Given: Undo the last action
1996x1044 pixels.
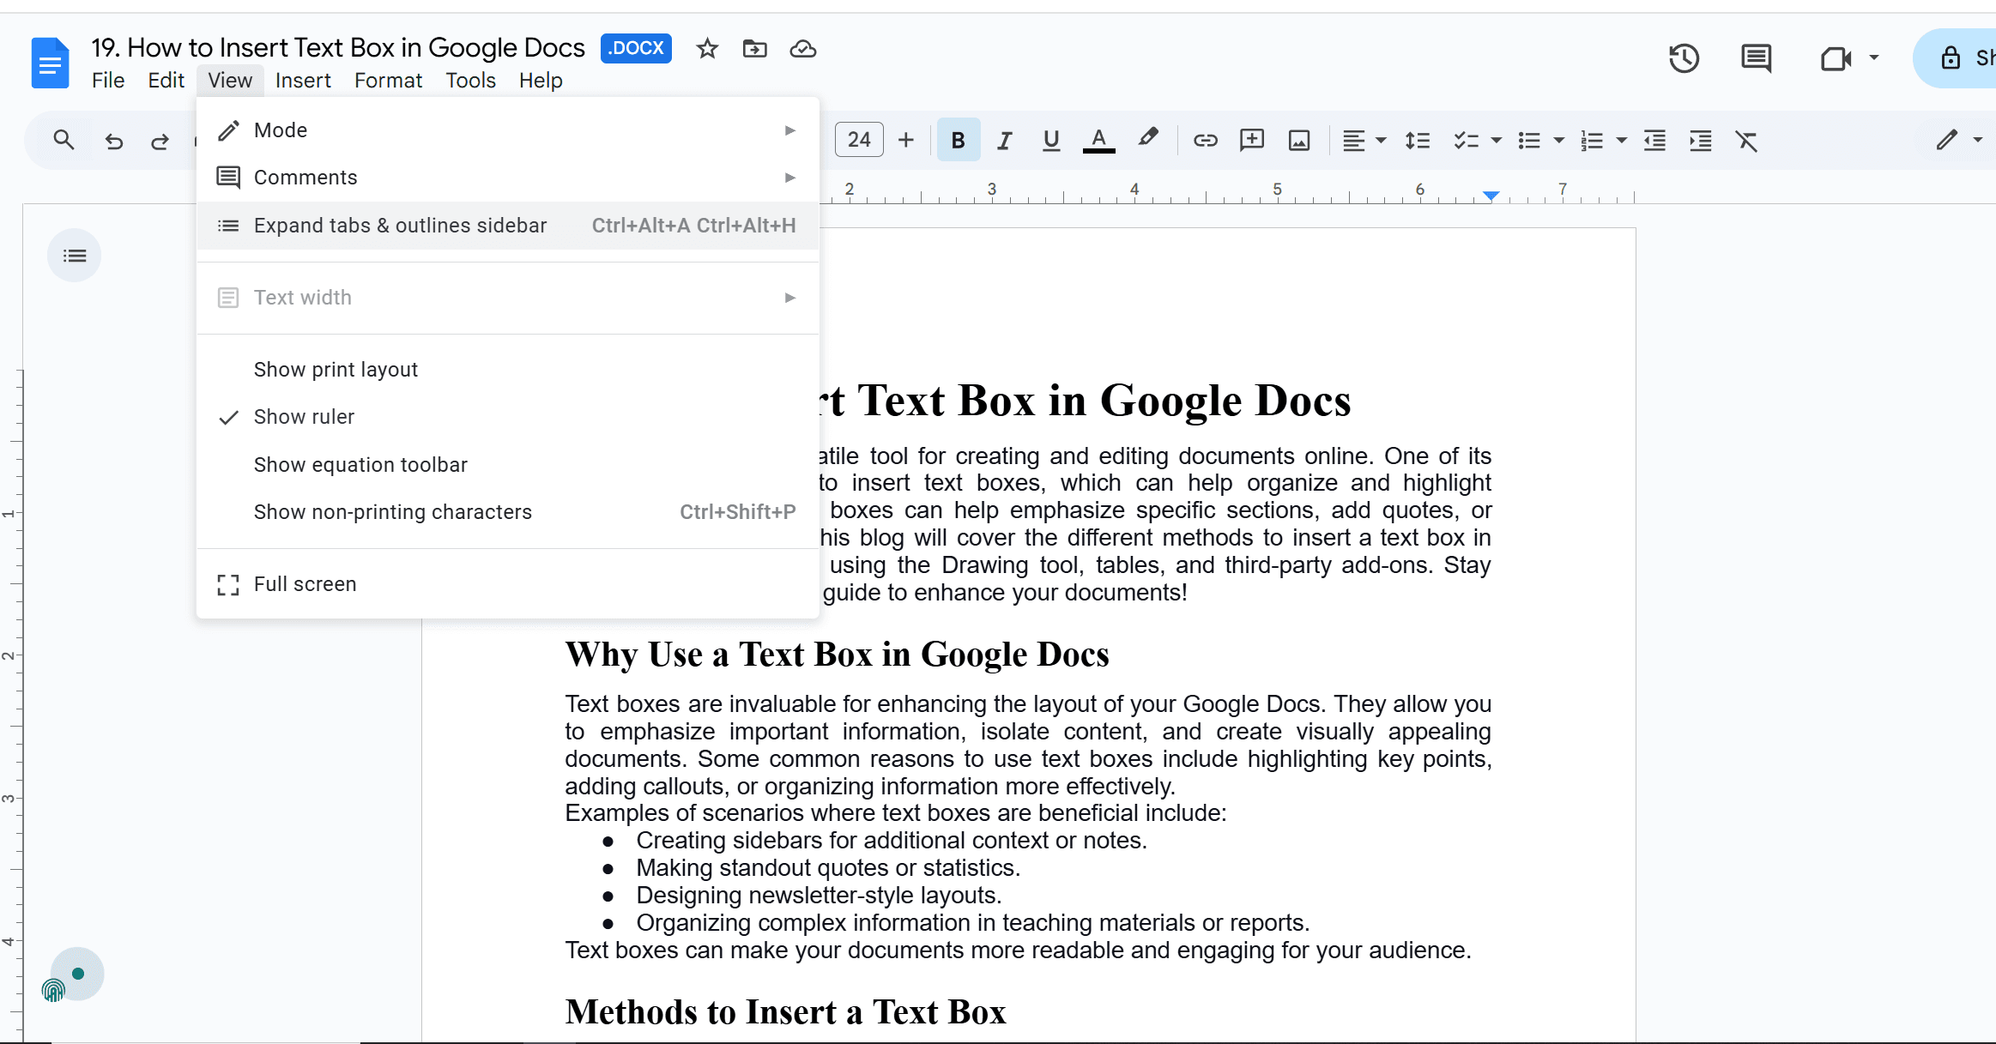Looking at the screenshot, I should coord(114,141).
